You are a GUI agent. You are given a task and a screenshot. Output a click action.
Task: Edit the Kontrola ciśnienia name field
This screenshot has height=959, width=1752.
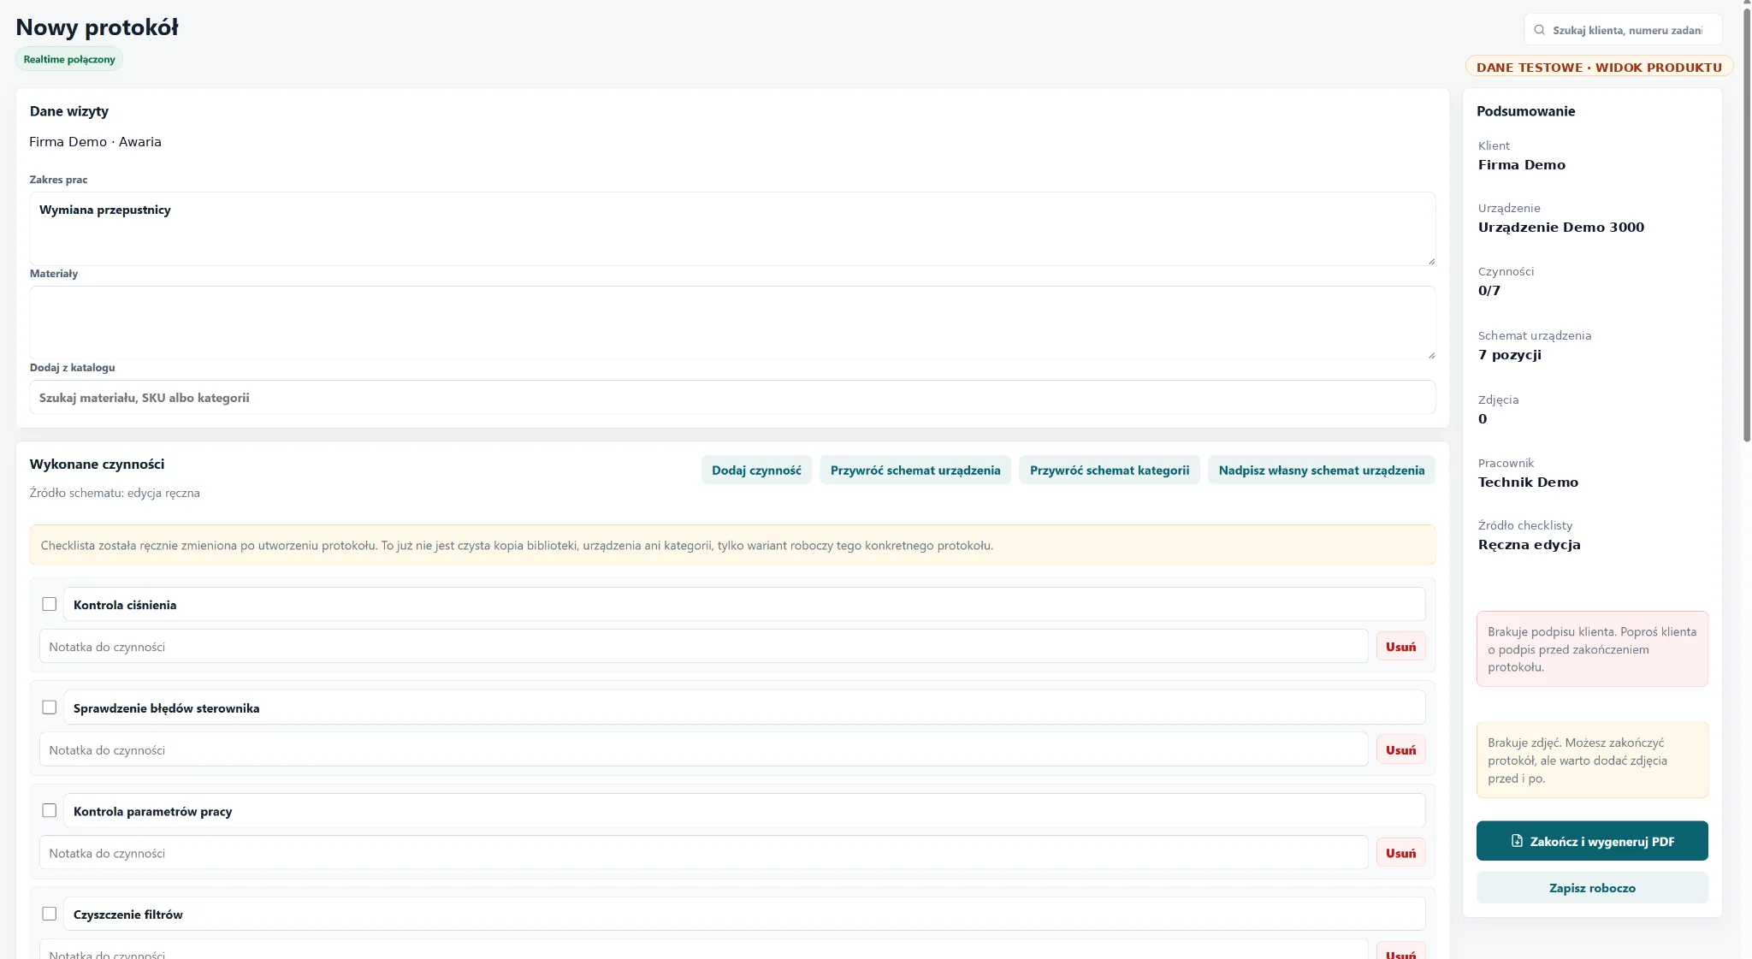[744, 605]
